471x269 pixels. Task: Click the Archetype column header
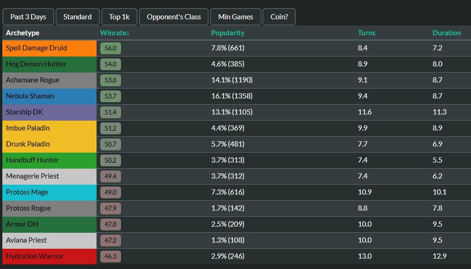point(23,33)
